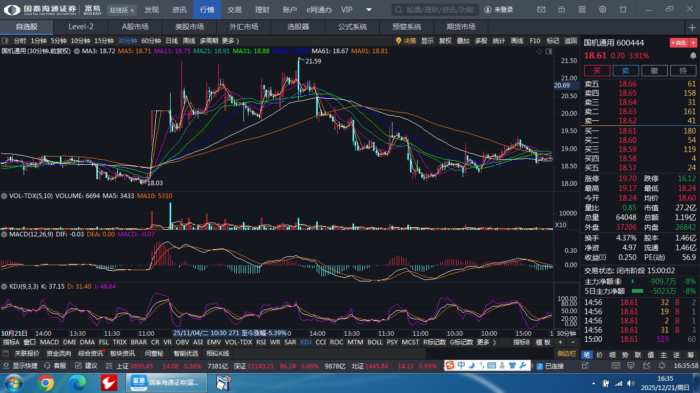
Task: Click the 决策 lightbulb button
Action: (405, 41)
